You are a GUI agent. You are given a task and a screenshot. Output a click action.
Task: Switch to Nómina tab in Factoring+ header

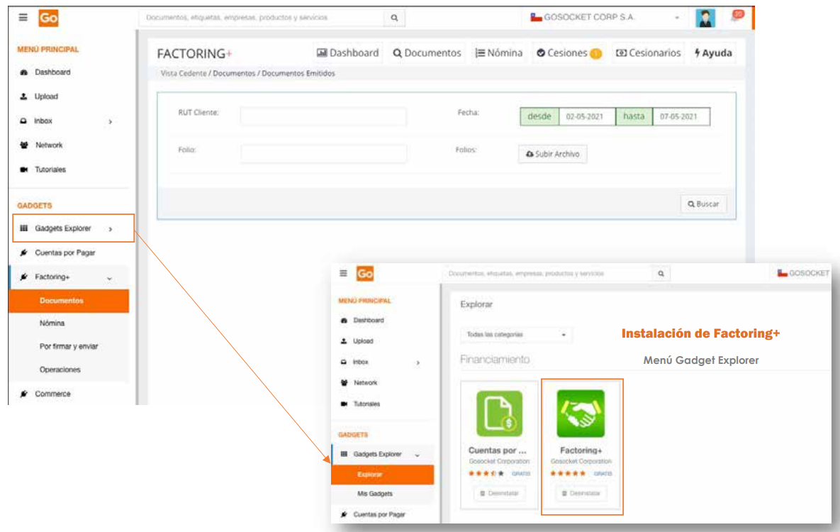[499, 53]
